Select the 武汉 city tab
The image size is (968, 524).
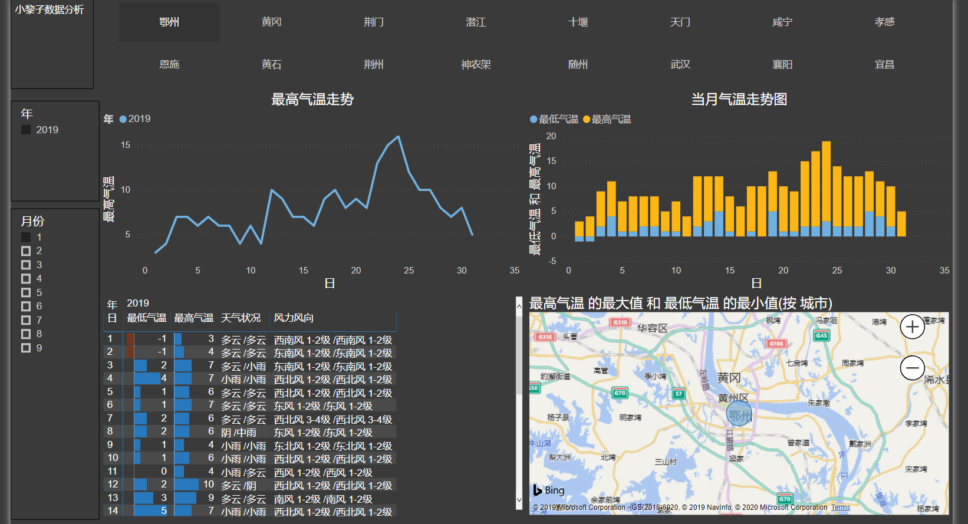pyautogui.click(x=680, y=64)
